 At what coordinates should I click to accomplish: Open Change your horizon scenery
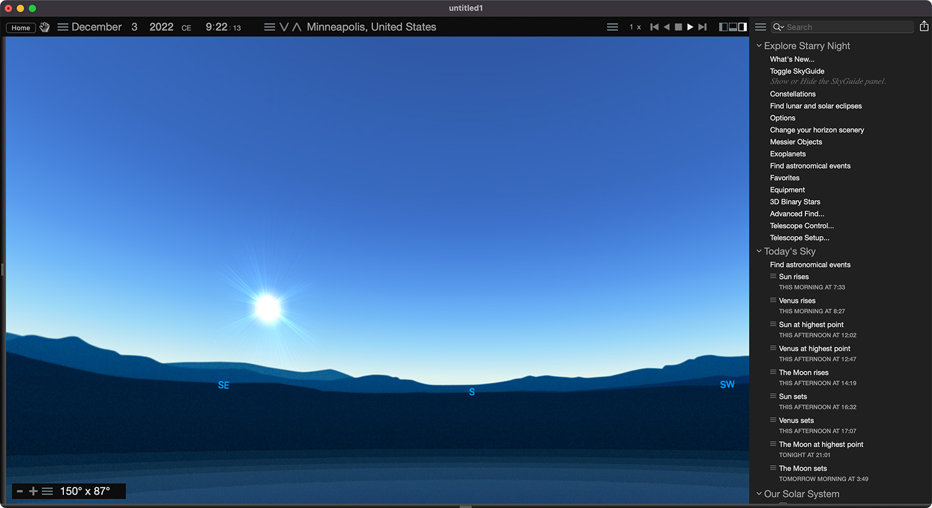tap(817, 130)
